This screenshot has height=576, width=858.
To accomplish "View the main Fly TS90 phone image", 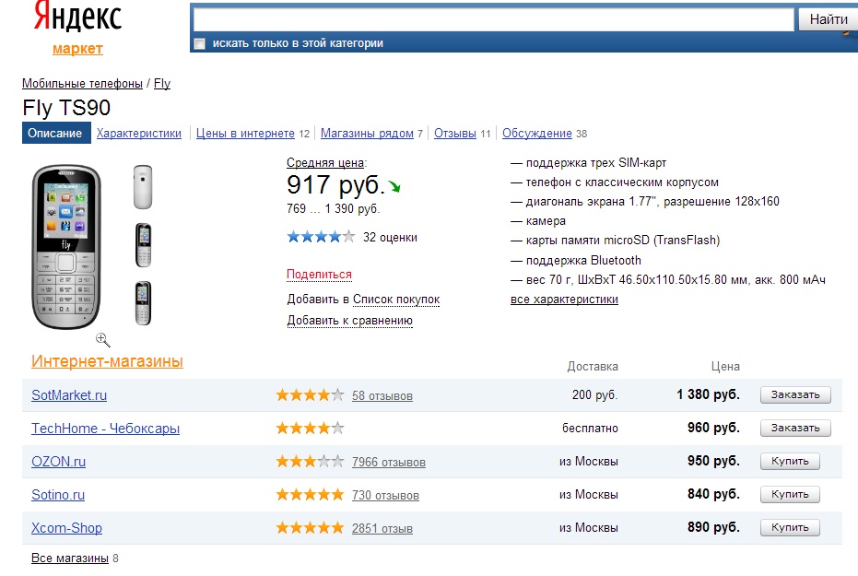I will click(66, 247).
